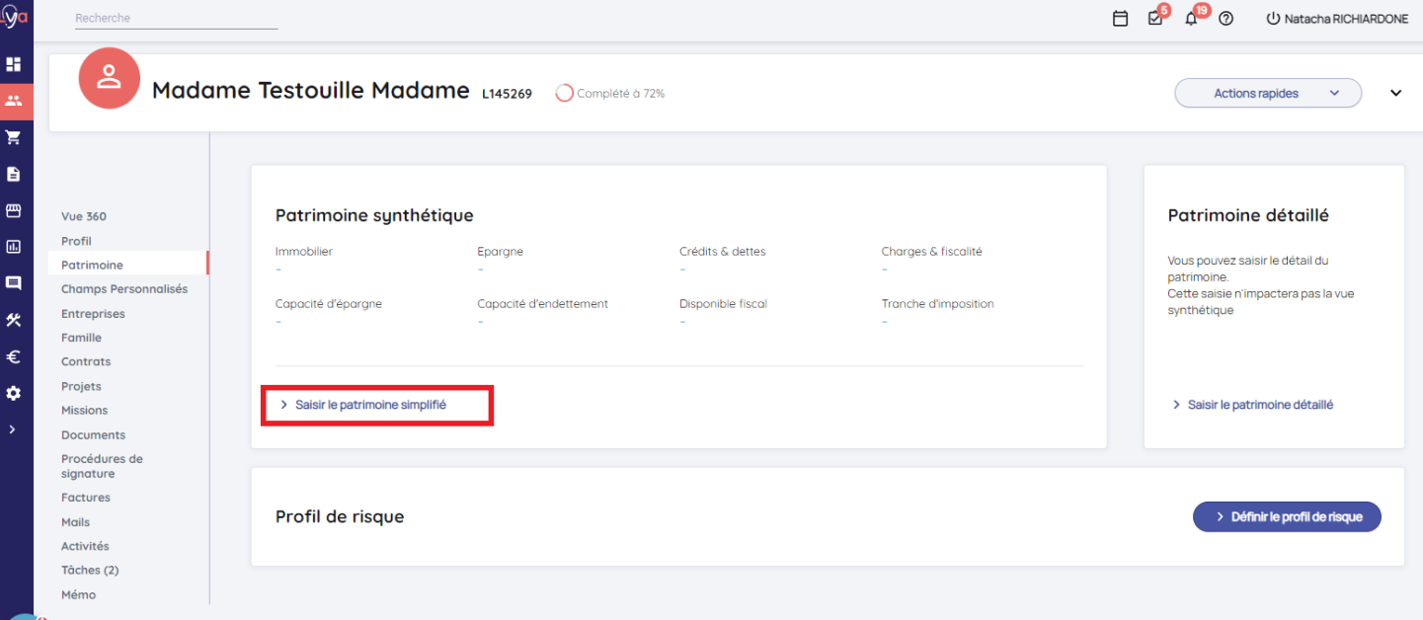Switch to the Vue 360 section
1423x620 pixels.
[84, 216]
